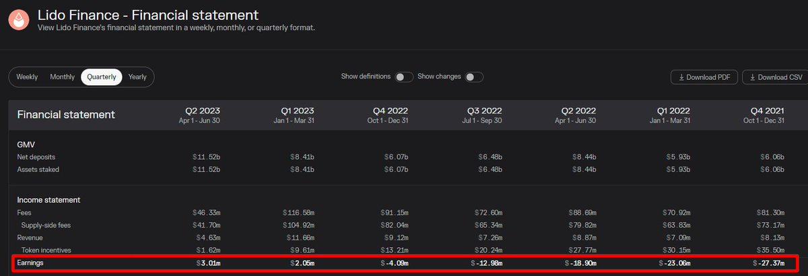Click Q4 2021 Revenue value $8.13m
This screenshot has height=276, width=808.
[x=773, y=238]
